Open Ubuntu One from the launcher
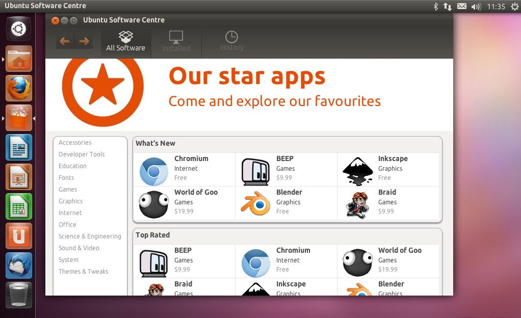The width and height of the screenshot is (521, 318). click(x=18, y=236)
